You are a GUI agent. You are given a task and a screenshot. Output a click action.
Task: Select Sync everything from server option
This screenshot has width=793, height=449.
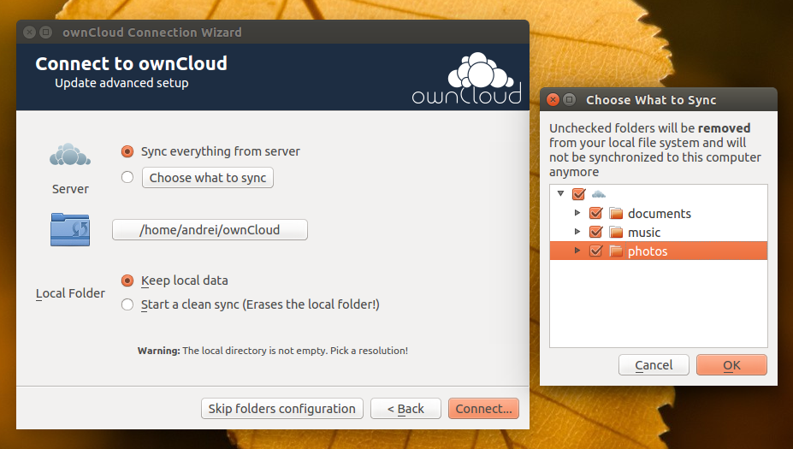[127, 151]
